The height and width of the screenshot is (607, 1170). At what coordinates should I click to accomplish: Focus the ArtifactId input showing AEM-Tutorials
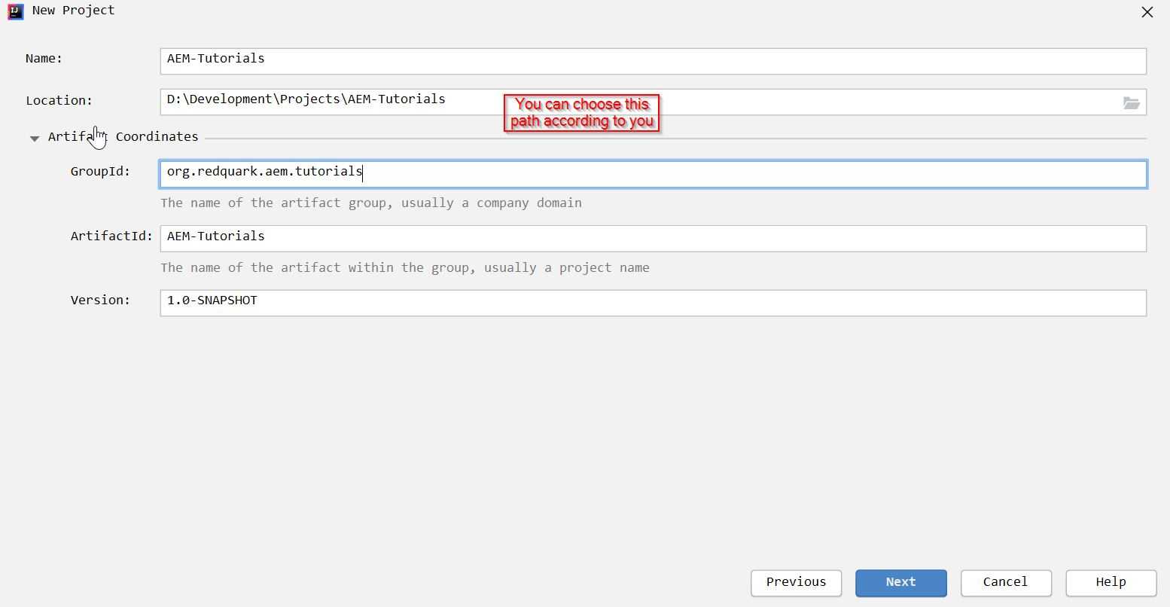(x=527, y=238)
